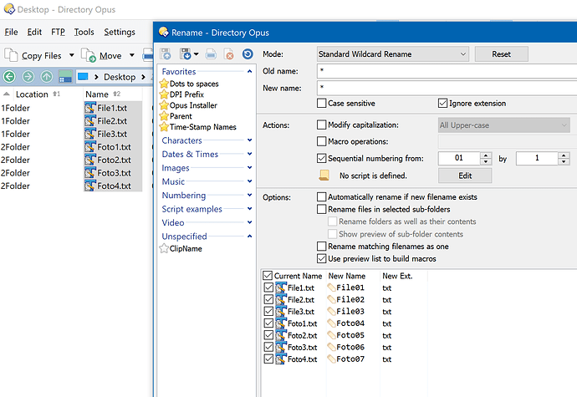The height and width of the screenshot is (397, 577).
Task: Open the Edit menu
Action: [34, 32]
